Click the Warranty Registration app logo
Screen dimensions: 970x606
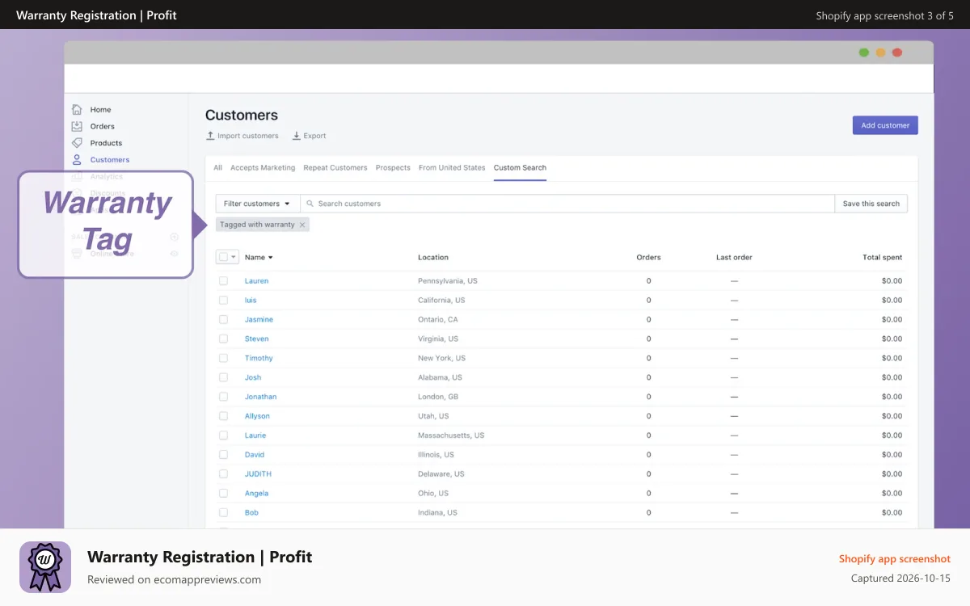(x=45, y=567)
